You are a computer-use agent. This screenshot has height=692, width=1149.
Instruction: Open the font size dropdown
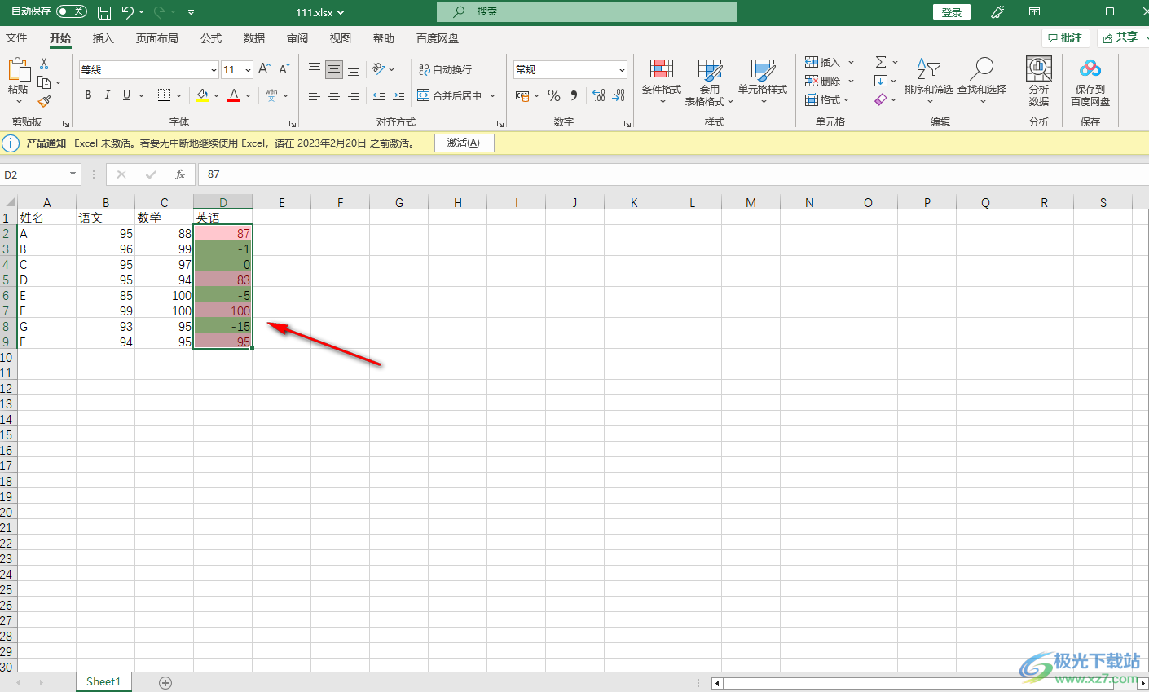click(x=248, y=70)
